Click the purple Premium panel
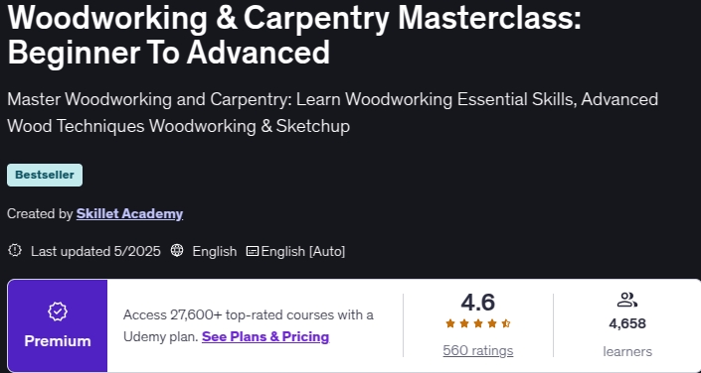This screenshot has height=373, width=701. 58,325
